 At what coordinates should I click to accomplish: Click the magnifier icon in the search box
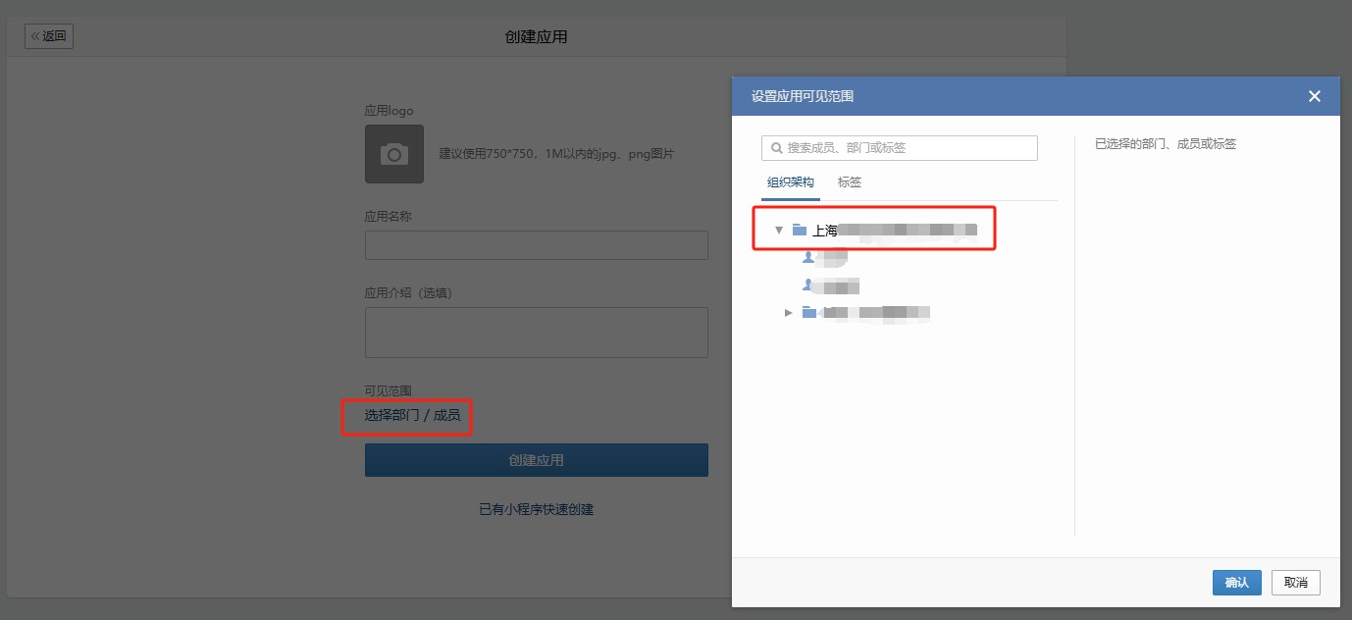777,148
